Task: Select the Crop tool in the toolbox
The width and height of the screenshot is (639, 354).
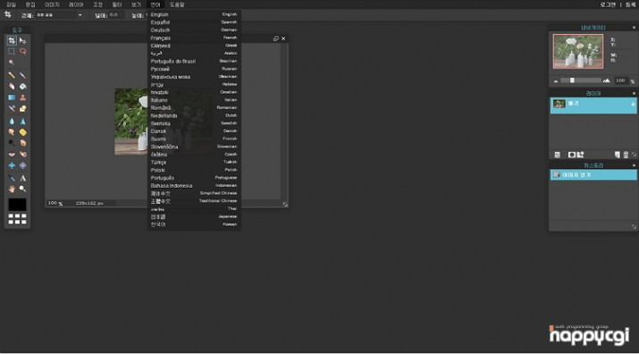Action: 12,40
